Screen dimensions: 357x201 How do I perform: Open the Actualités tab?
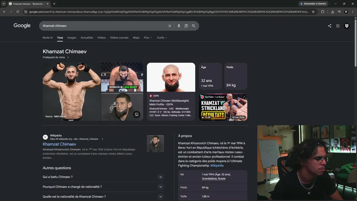(x=87, y=38)
